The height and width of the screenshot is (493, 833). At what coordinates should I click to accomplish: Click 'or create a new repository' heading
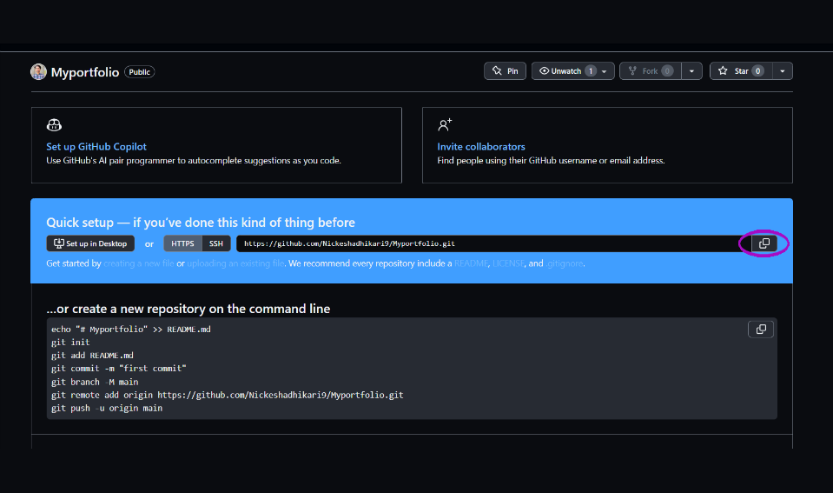(188, 309)
